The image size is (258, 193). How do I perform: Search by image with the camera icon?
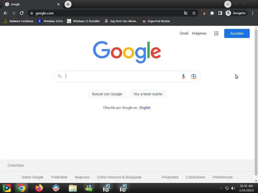[x=193, y=76]
